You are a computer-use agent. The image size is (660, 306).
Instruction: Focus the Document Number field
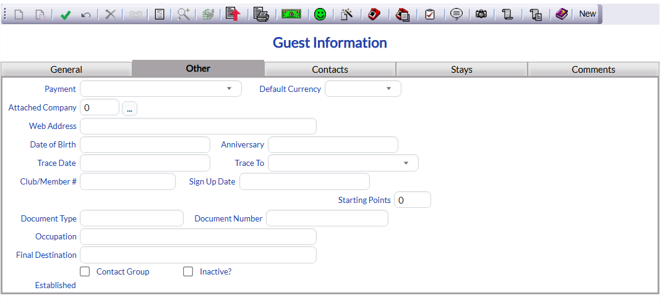(327, 218)
